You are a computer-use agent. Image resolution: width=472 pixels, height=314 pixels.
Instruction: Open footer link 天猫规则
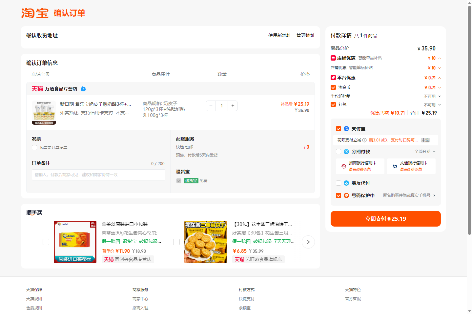click(x=34, y=299)
